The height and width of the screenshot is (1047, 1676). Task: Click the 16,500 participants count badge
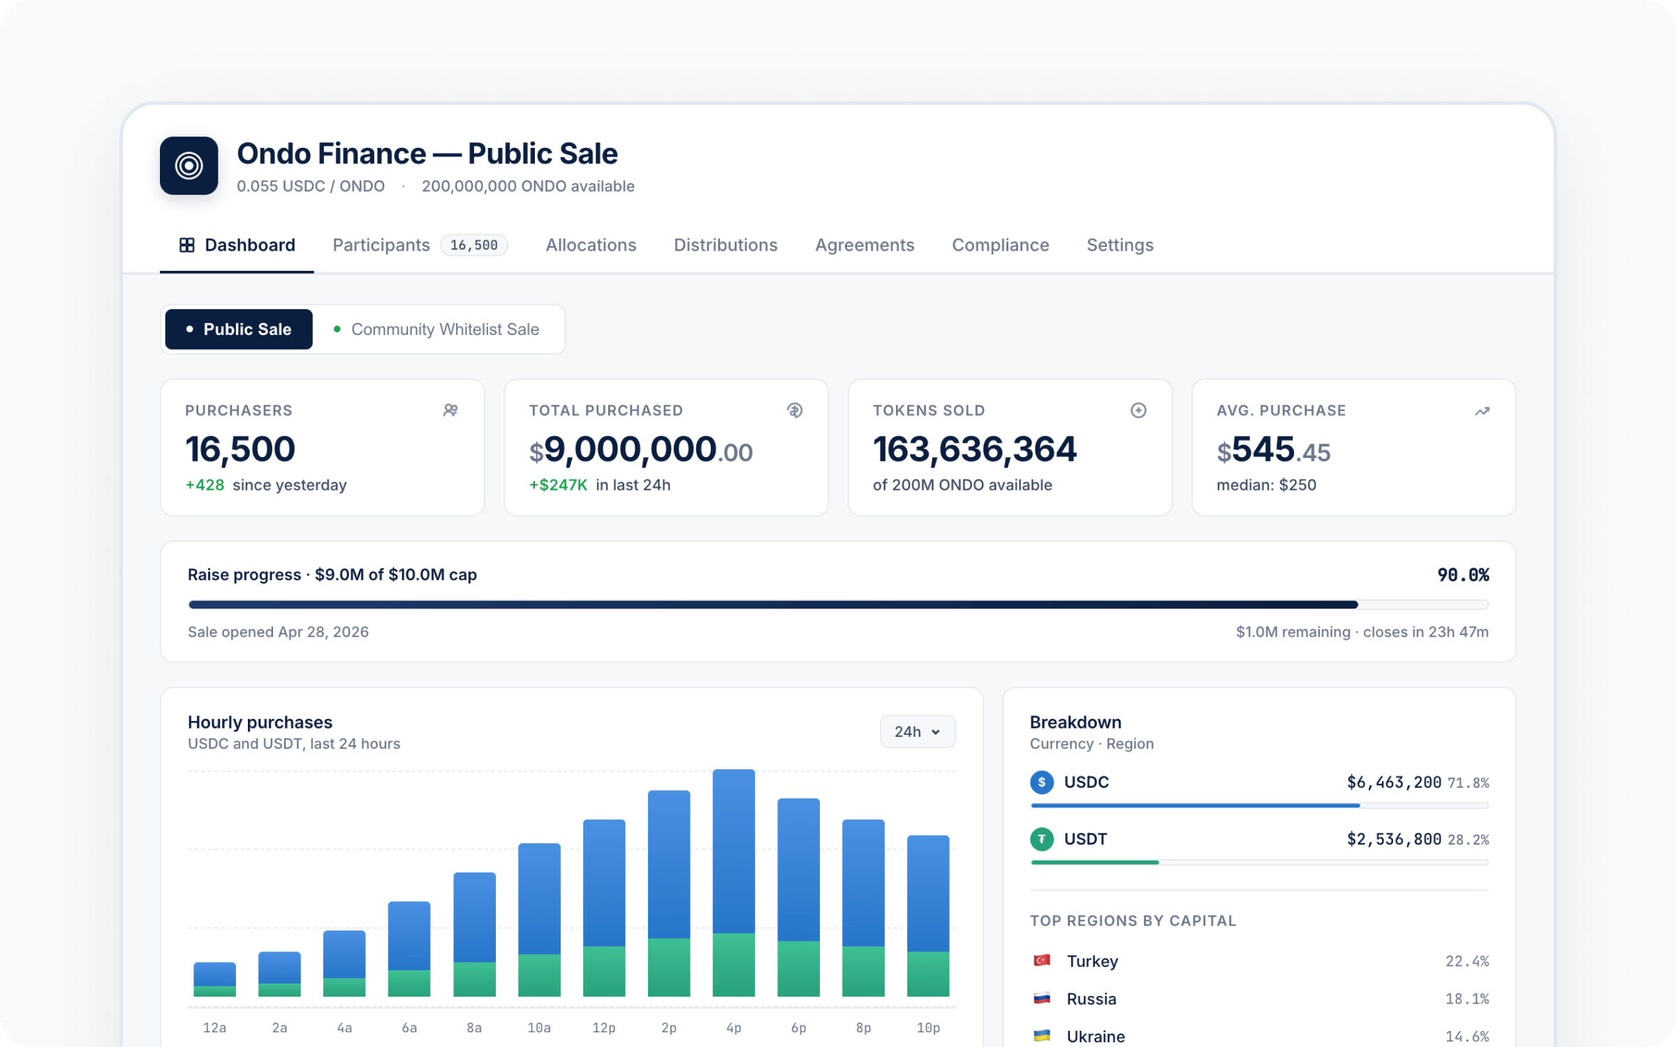[473, 245]
